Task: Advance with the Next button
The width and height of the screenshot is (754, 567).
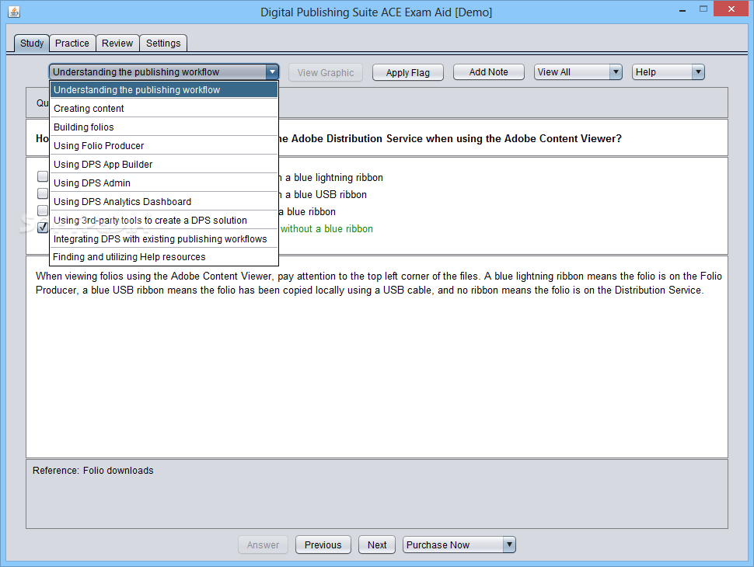Action: (377, 545)
